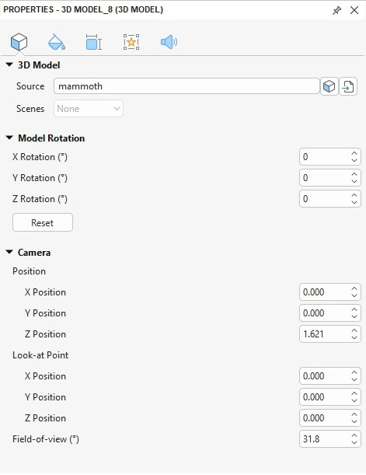Collapse the Camera section
This screenshot has height=475, width=366.
(x=9, y=252)
